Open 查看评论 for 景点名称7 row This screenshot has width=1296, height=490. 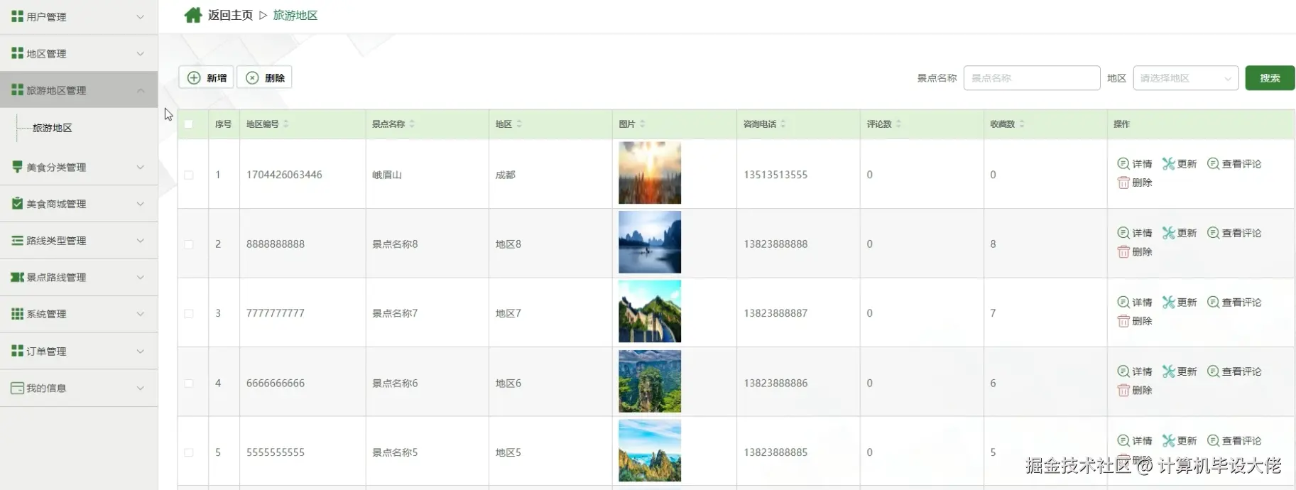click(1234, 303)
